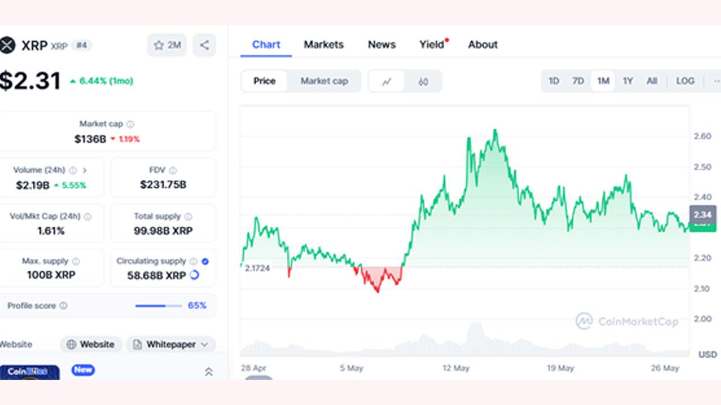Select the Price toggle option
Viewport: 721px width, 405px height.
pyautogui.click(x=264, y=81)
